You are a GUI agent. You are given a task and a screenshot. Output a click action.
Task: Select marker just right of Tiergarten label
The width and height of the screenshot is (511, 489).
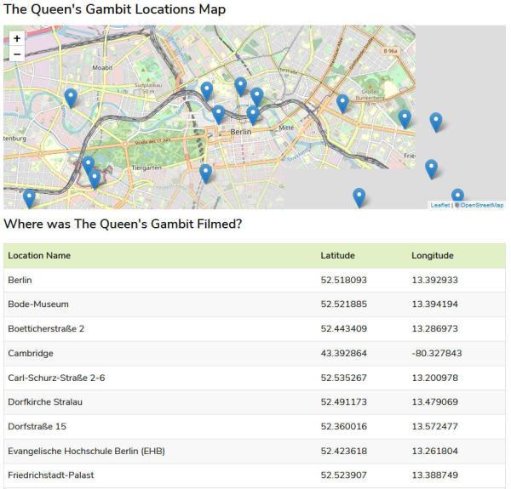tap(205, 173)
